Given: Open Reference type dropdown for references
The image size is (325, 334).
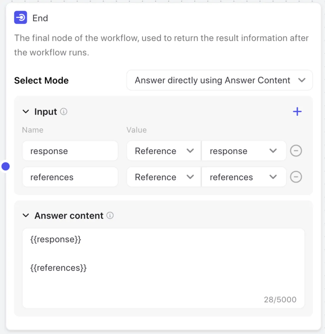Looking at the screenshot, I should pos(164,177).
